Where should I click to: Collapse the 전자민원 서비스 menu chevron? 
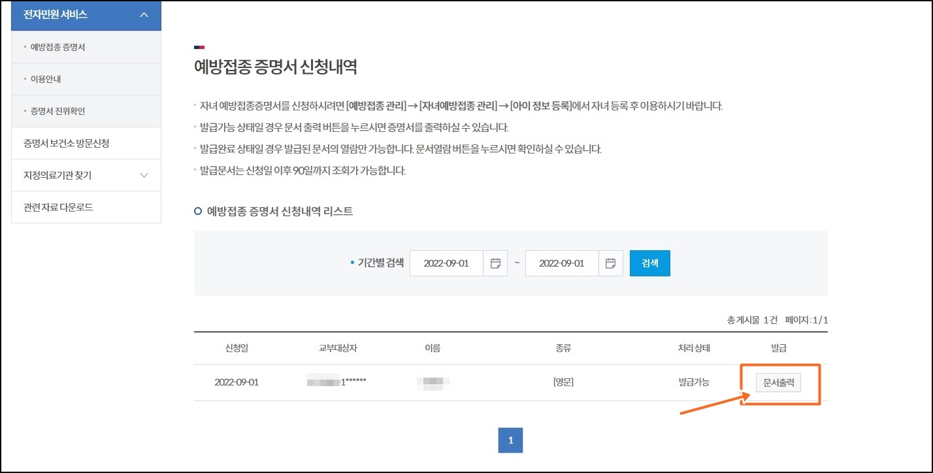click(144, 14)
